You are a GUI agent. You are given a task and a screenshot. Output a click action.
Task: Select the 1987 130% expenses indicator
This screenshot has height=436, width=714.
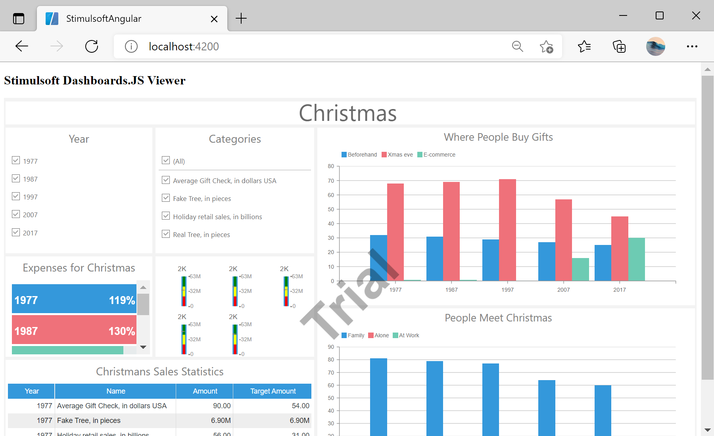coord(74,329)
